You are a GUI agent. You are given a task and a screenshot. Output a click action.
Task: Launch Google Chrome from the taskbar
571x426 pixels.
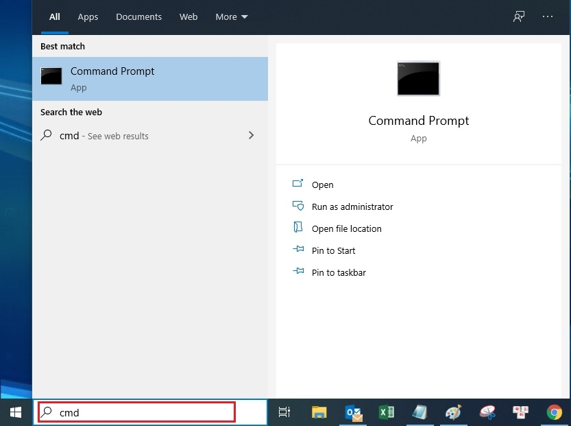tap(554, 412)
